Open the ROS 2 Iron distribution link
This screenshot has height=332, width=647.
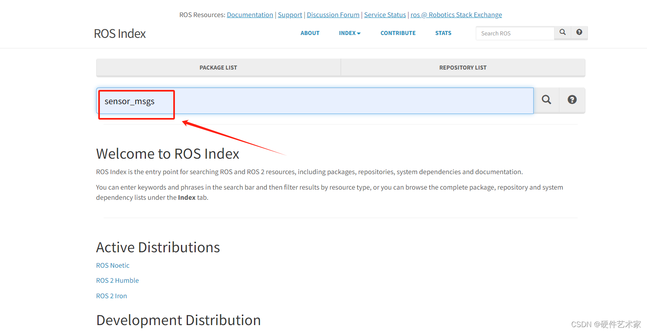tap(111, 296)
